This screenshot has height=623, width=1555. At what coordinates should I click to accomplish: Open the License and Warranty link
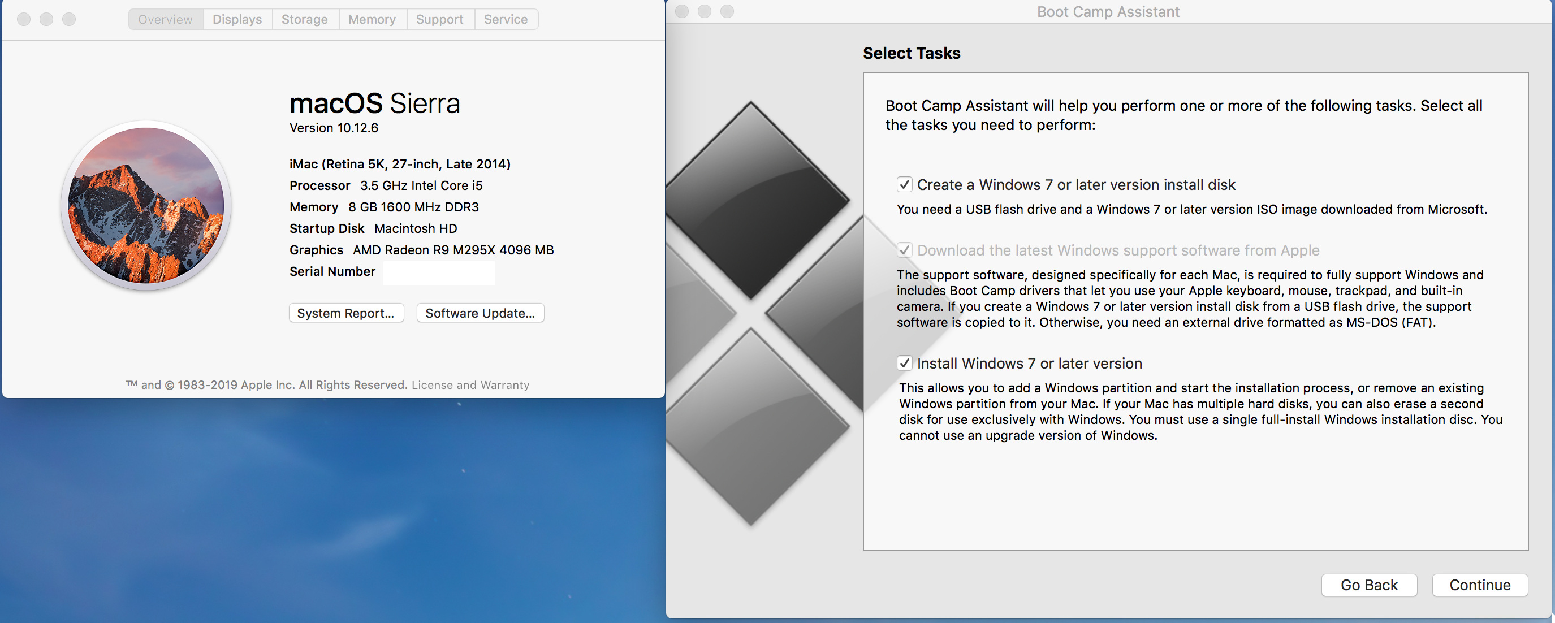point(470,385)
